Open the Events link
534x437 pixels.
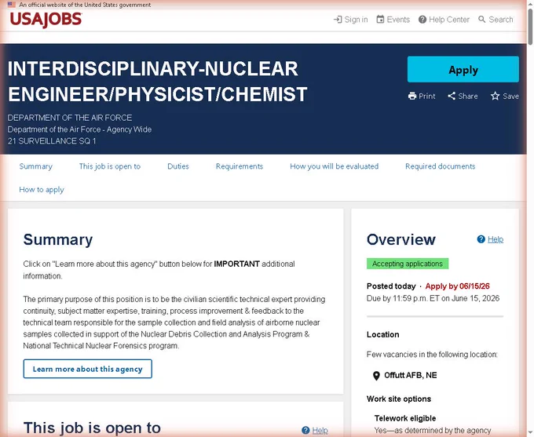point(398,20)
